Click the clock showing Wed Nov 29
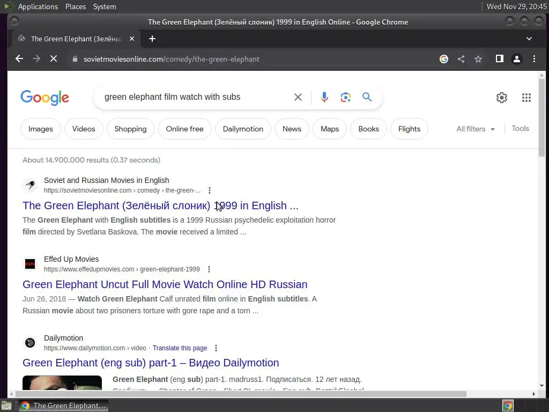Viewport: 549px width, 412px height. tap(516, 6)
